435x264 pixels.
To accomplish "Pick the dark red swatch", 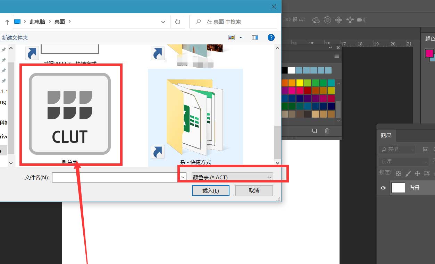I will (308, 91).
